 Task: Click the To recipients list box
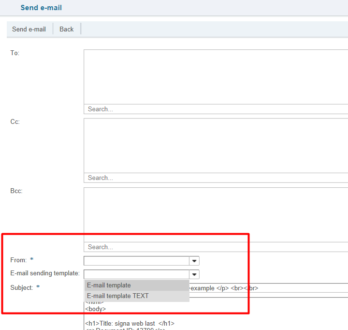(x=216, y=76)
